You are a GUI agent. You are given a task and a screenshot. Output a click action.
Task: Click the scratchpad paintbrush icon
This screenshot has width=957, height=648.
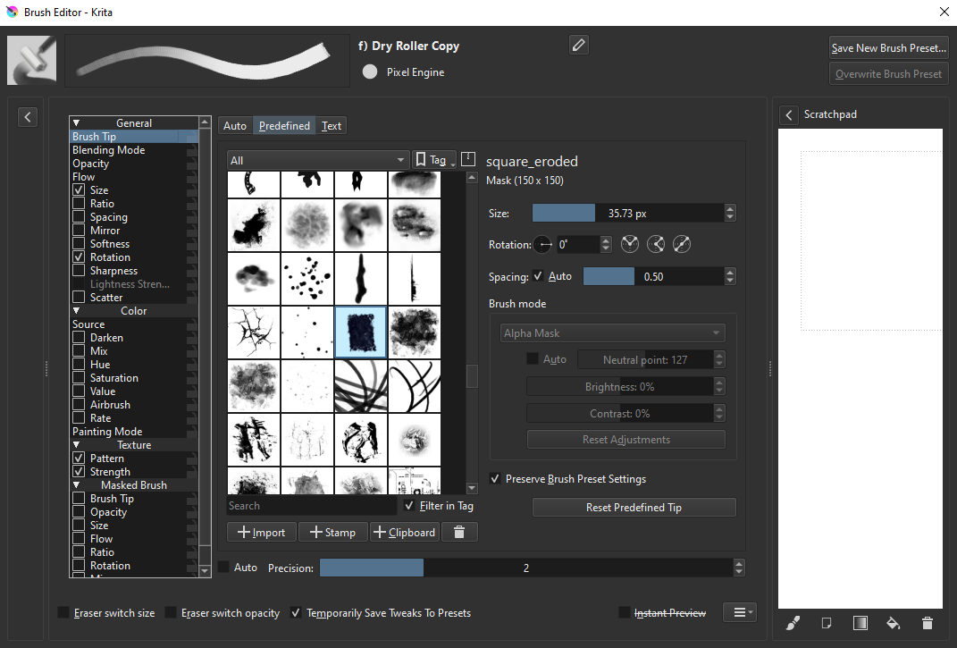click(x=793, y=623)
